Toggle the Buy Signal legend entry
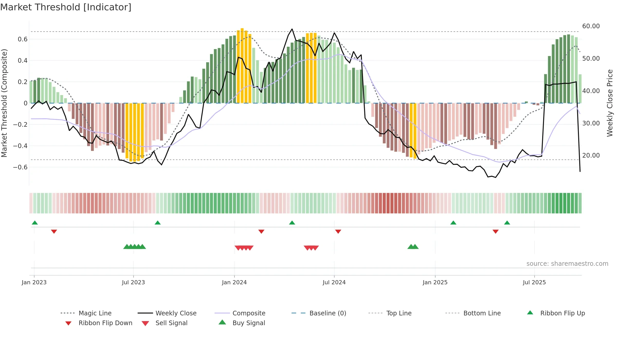This screenshot has height=347, width=617. point(242,323)
